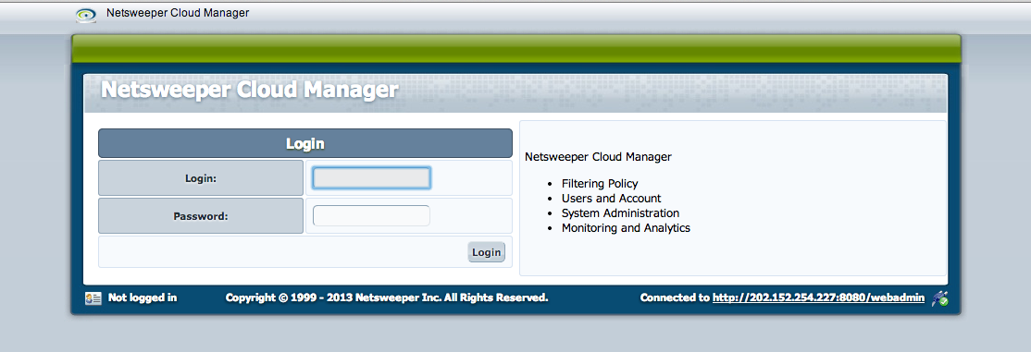The height and width of the screenshot is (352, 1031).
Task: Click the Login form header bar
Action: pyautogui.click(x=305, y=143)
